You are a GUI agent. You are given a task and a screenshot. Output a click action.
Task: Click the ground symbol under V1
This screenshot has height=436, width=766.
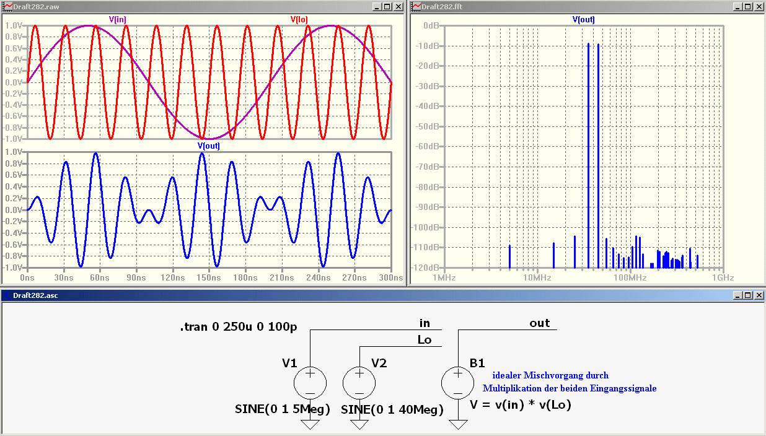tap(310, 424)
